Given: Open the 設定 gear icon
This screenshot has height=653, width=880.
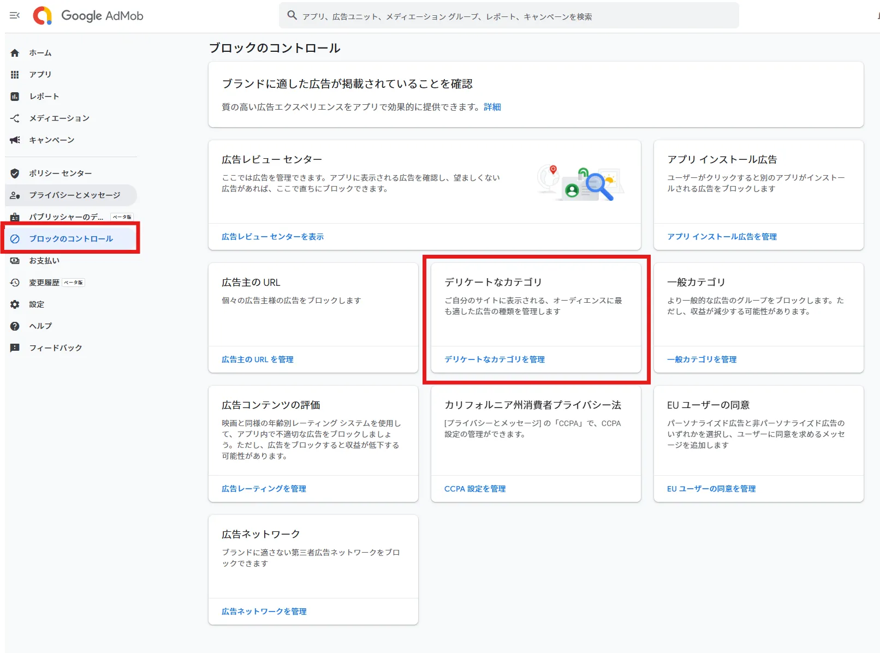Looking at the screenshot, I should [15, 304].
